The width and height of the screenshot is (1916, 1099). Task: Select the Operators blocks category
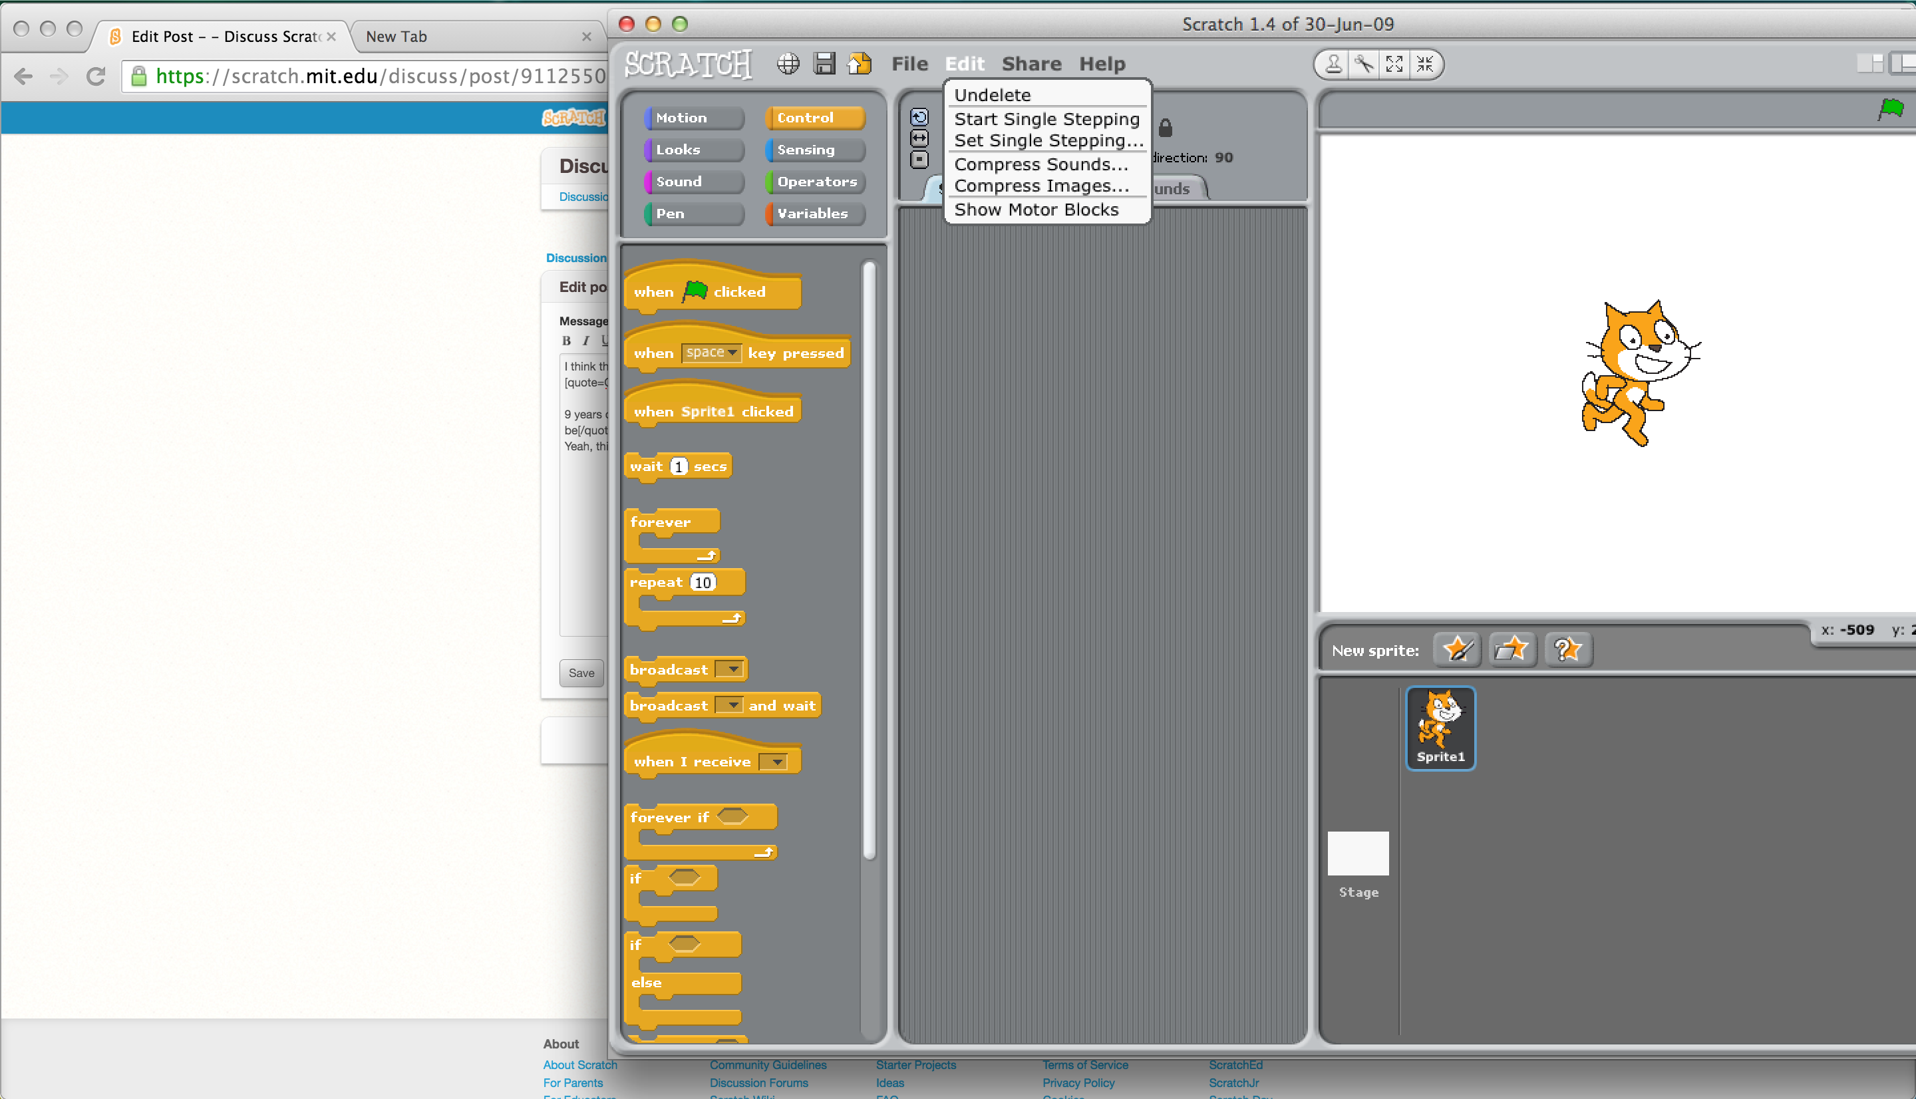814,181
